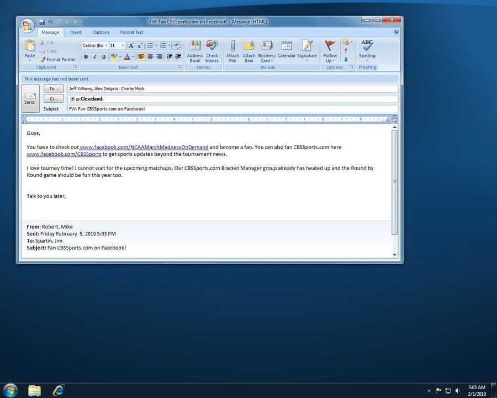Align text to the right
497x398 pixels.
[159, 56]
